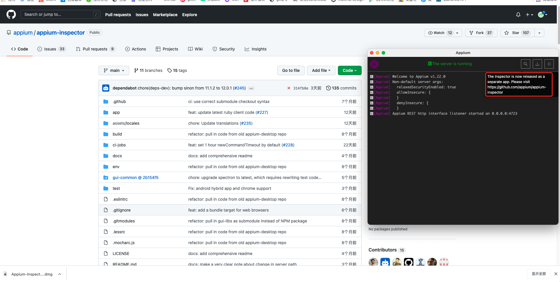Open the gui-common submodule link
The image size is (560, 282).
(x=135, y=178)
